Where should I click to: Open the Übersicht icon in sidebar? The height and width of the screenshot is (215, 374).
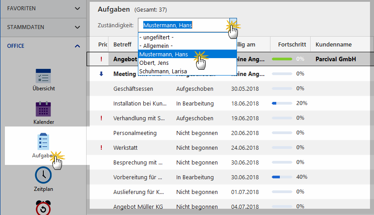(x=43, y=76)
